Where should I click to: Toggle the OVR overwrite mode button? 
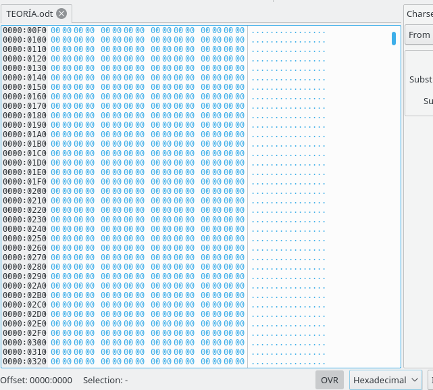[330, 380]
